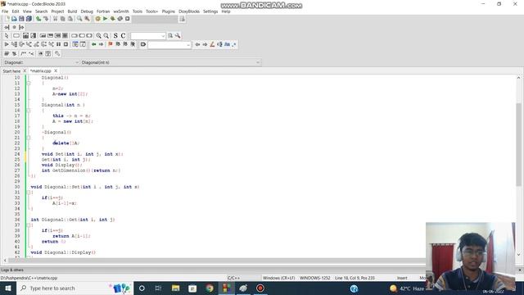Click the Open file toolbar icon
The width and height of the screenshot is (524, 295).
pos(14,19)
